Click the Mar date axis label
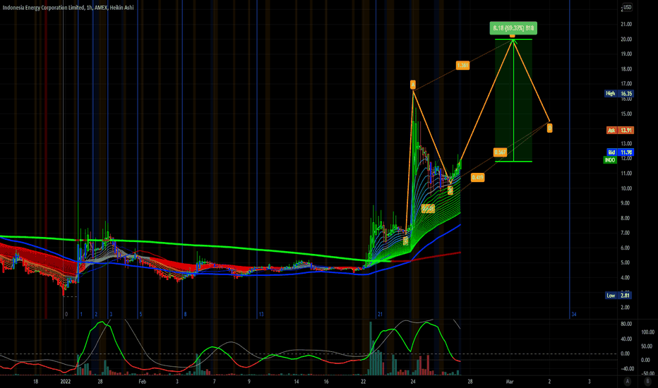The height and width of the screenshot is (388, 658). point(510,382)
